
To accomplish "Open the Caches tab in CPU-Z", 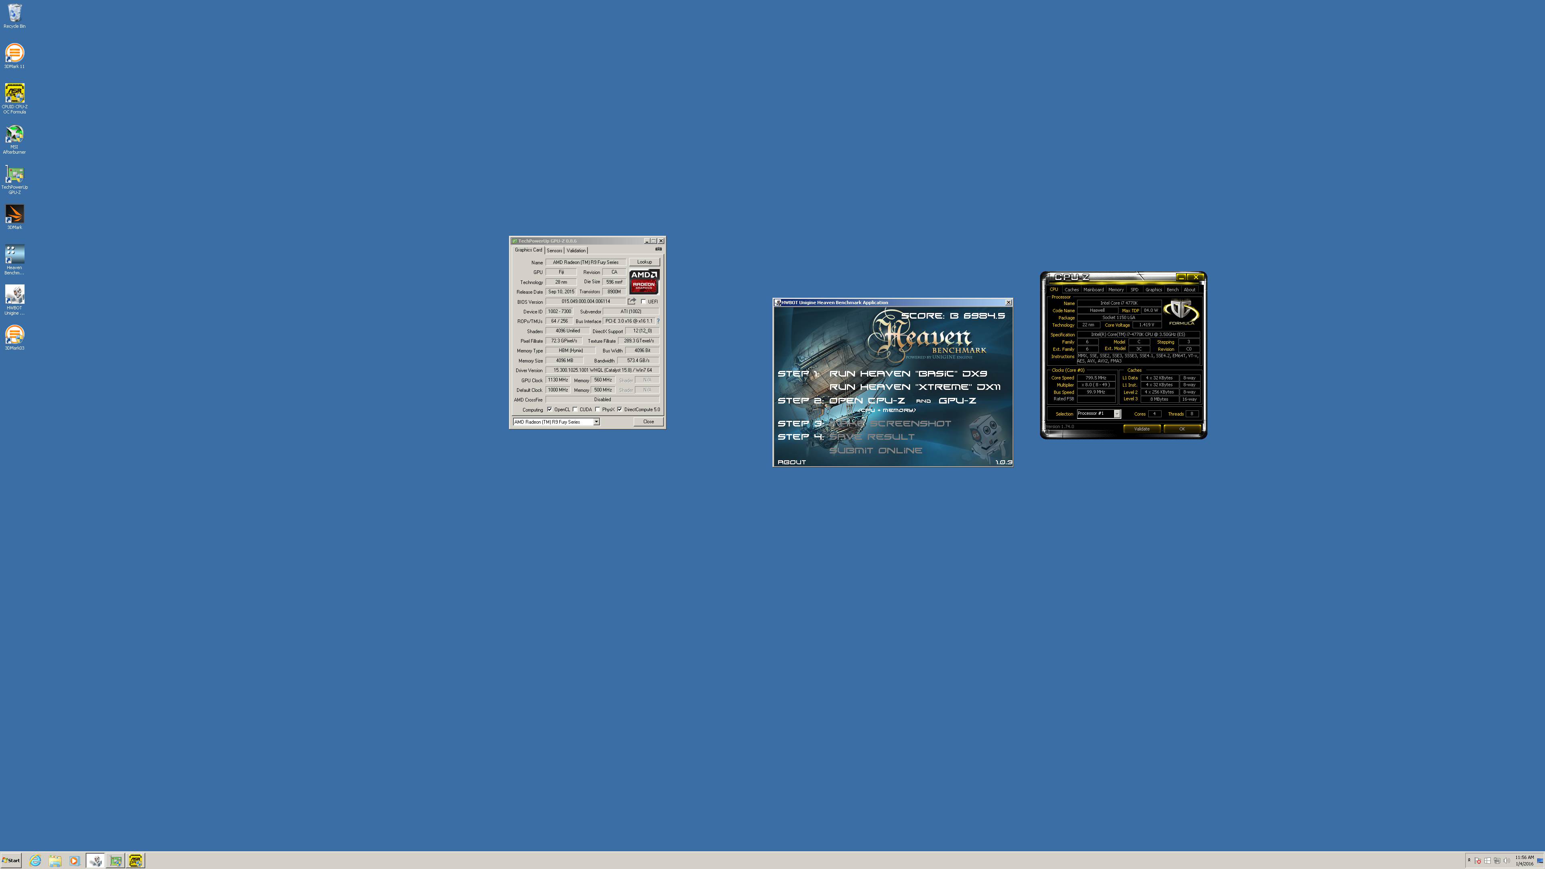I will [1072, 290].
